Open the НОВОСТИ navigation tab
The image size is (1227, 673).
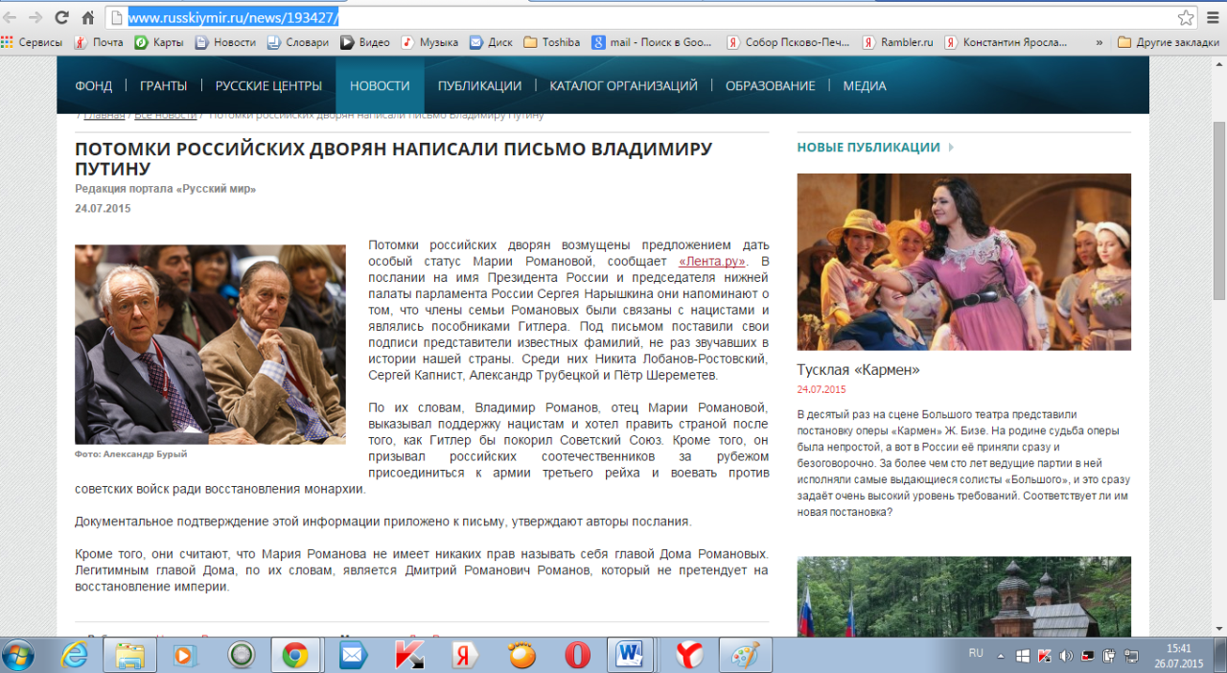(x=380, y=85)
